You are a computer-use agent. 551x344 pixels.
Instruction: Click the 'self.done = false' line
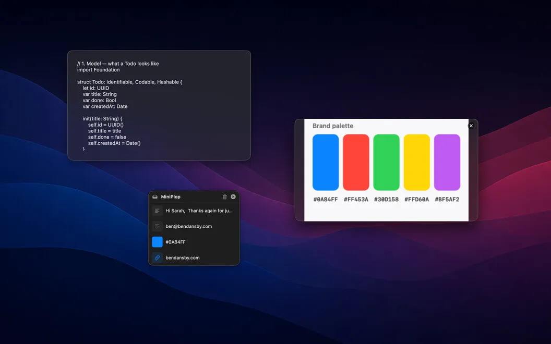[107, 137]
